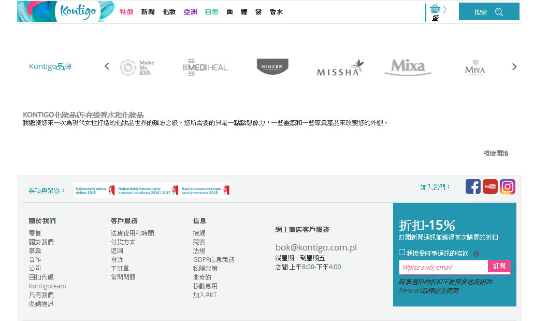Open the Mincer brand logo
Screen dimensions: 548x321
pyautogui.click(x=272, y=66)
